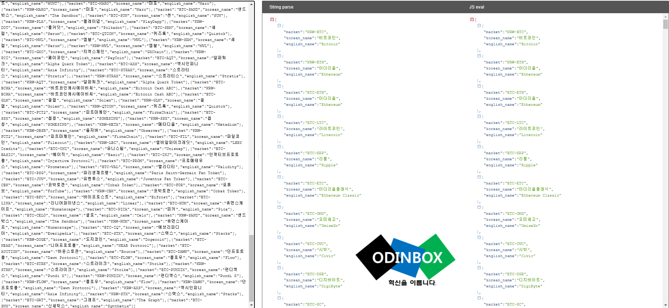Select "english_name":"OmiseGo" in JS eval

(512, 226)
